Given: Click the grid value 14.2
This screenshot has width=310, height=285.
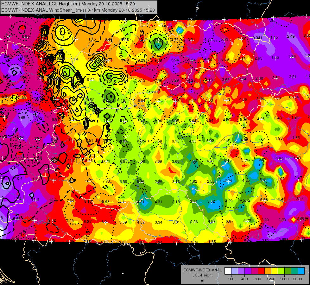Looking at the screenshot, I should [158, 40].
